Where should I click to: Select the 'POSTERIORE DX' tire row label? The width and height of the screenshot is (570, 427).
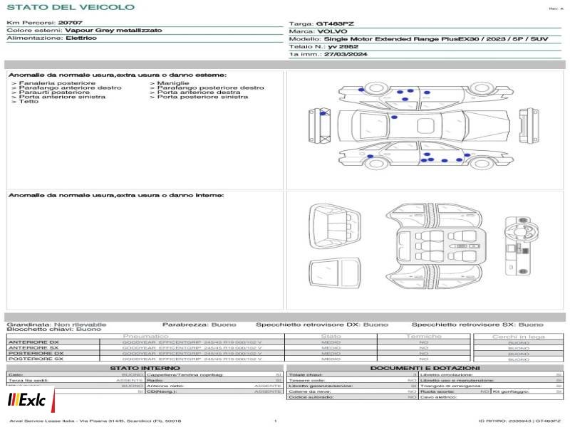[36, 353]
